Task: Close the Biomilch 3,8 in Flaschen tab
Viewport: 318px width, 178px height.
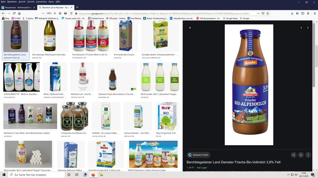Action: 72,7
